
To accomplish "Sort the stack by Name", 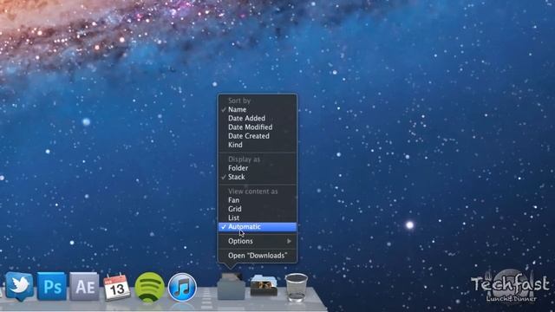I will 258,110.
